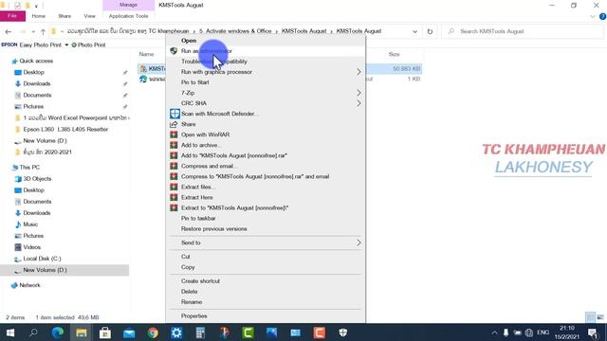607x341 pixels.
Task: Expand the 7-Zip submenu
Action: [359, 93]
